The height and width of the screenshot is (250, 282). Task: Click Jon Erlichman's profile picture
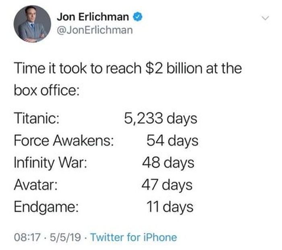coord(32,24)
